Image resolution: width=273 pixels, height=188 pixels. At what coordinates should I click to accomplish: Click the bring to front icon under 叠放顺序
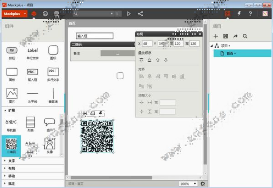(x=141, y=60)
